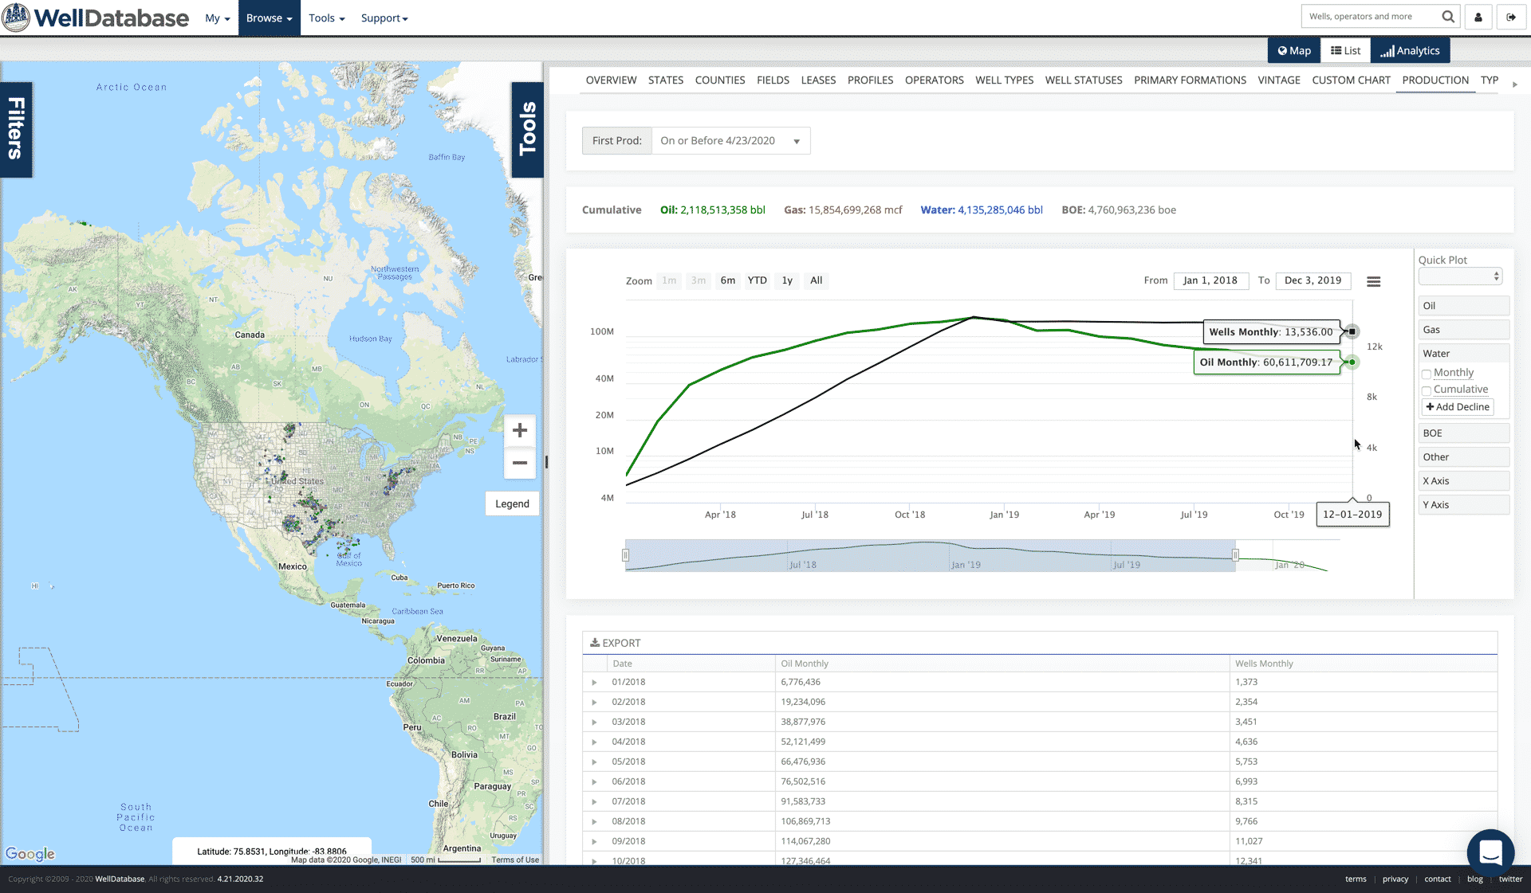This screenshot has width=1531, height=893.
Task: Click the From date field showing Jan 1, 2018
Action: pos(1210,280)
